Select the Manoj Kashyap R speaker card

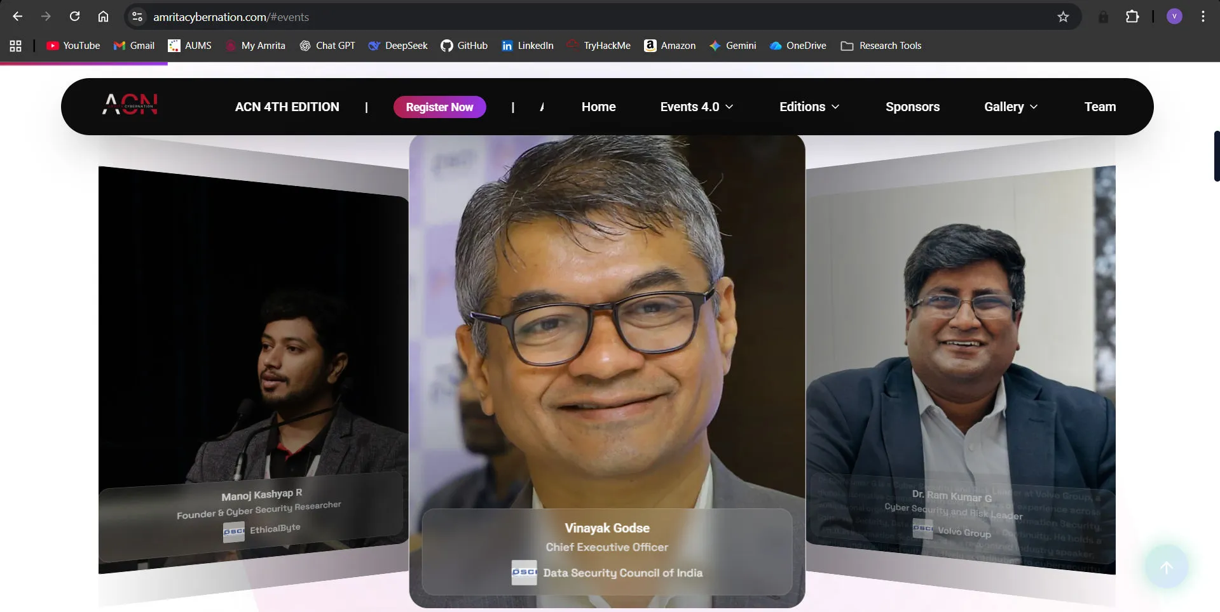(253, 370)
